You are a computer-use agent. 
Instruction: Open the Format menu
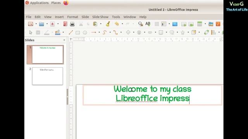click(x=72, y=17)
